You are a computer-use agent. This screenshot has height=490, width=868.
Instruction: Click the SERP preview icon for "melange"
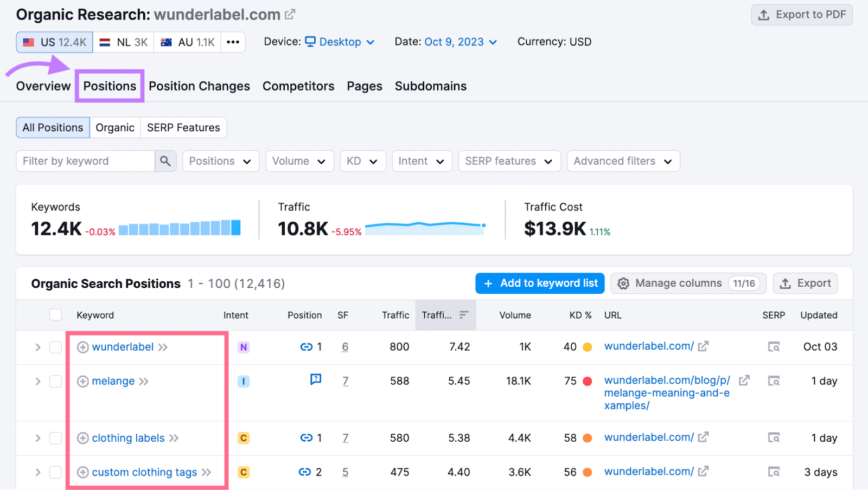pos(774,381)
